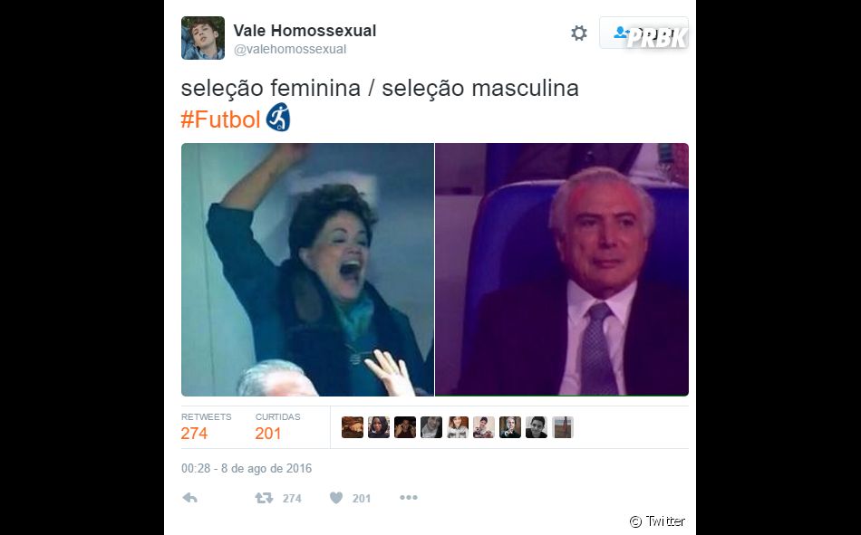Image resolution: width=861 pixels, height=535 pixels.
Task: Open Vale Homossexual profile avatar
Action: [203, 38]
